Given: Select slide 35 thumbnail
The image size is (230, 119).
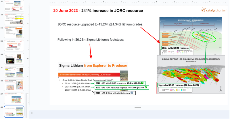Looking at the screenshot, I should 14,46.
